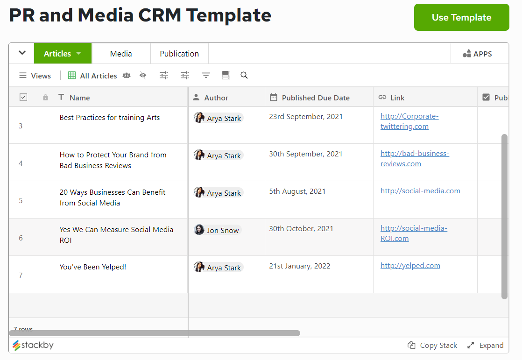Screen dimensions: 522x360
Task: Switch to the Media tab
Action: tap(121, 53)
